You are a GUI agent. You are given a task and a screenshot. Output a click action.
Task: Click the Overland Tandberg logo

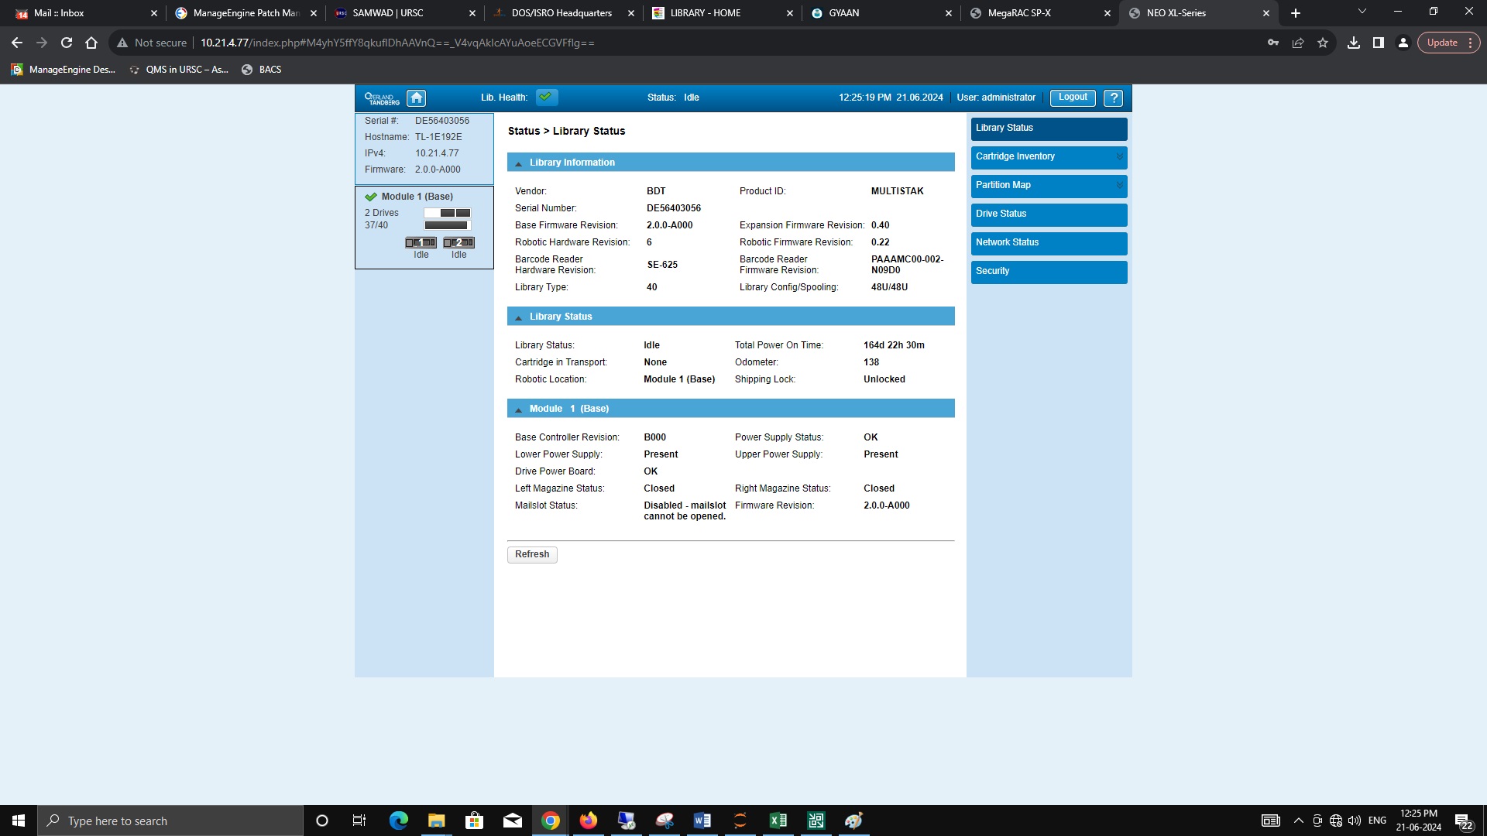coord(382,98)
